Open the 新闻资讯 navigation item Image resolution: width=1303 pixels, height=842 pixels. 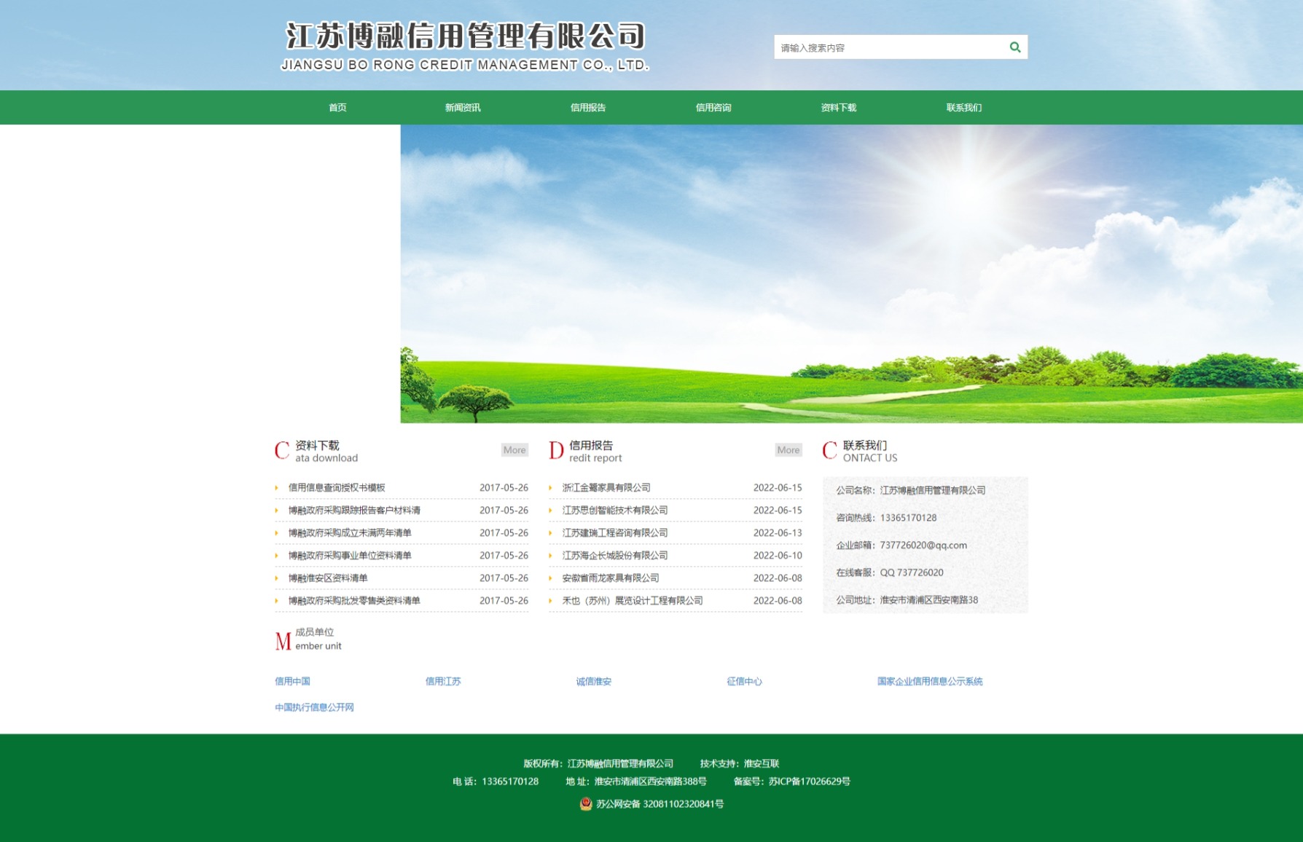click(x=463, y=108)
